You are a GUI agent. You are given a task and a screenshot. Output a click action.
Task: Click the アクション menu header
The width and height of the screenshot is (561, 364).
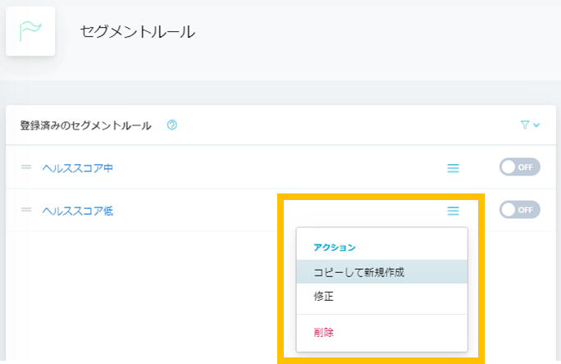335,248
